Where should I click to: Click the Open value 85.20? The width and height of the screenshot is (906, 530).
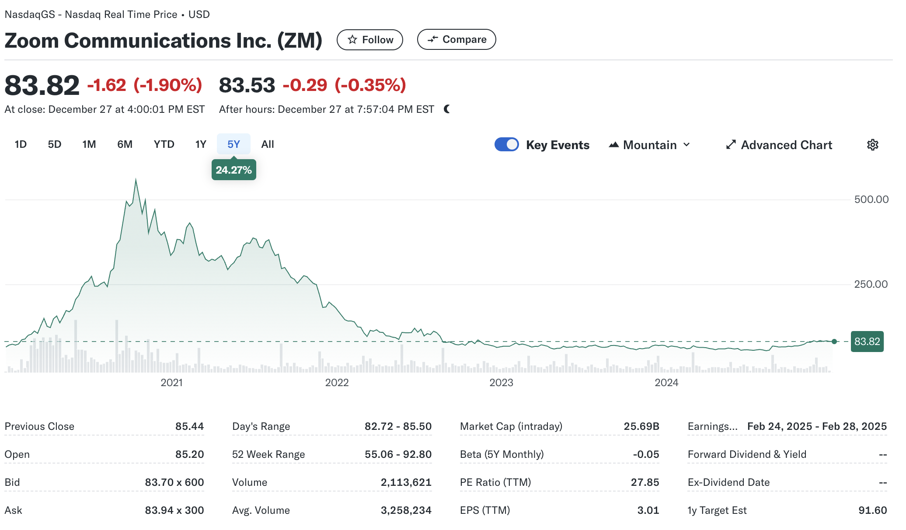[x=190, y=454]
